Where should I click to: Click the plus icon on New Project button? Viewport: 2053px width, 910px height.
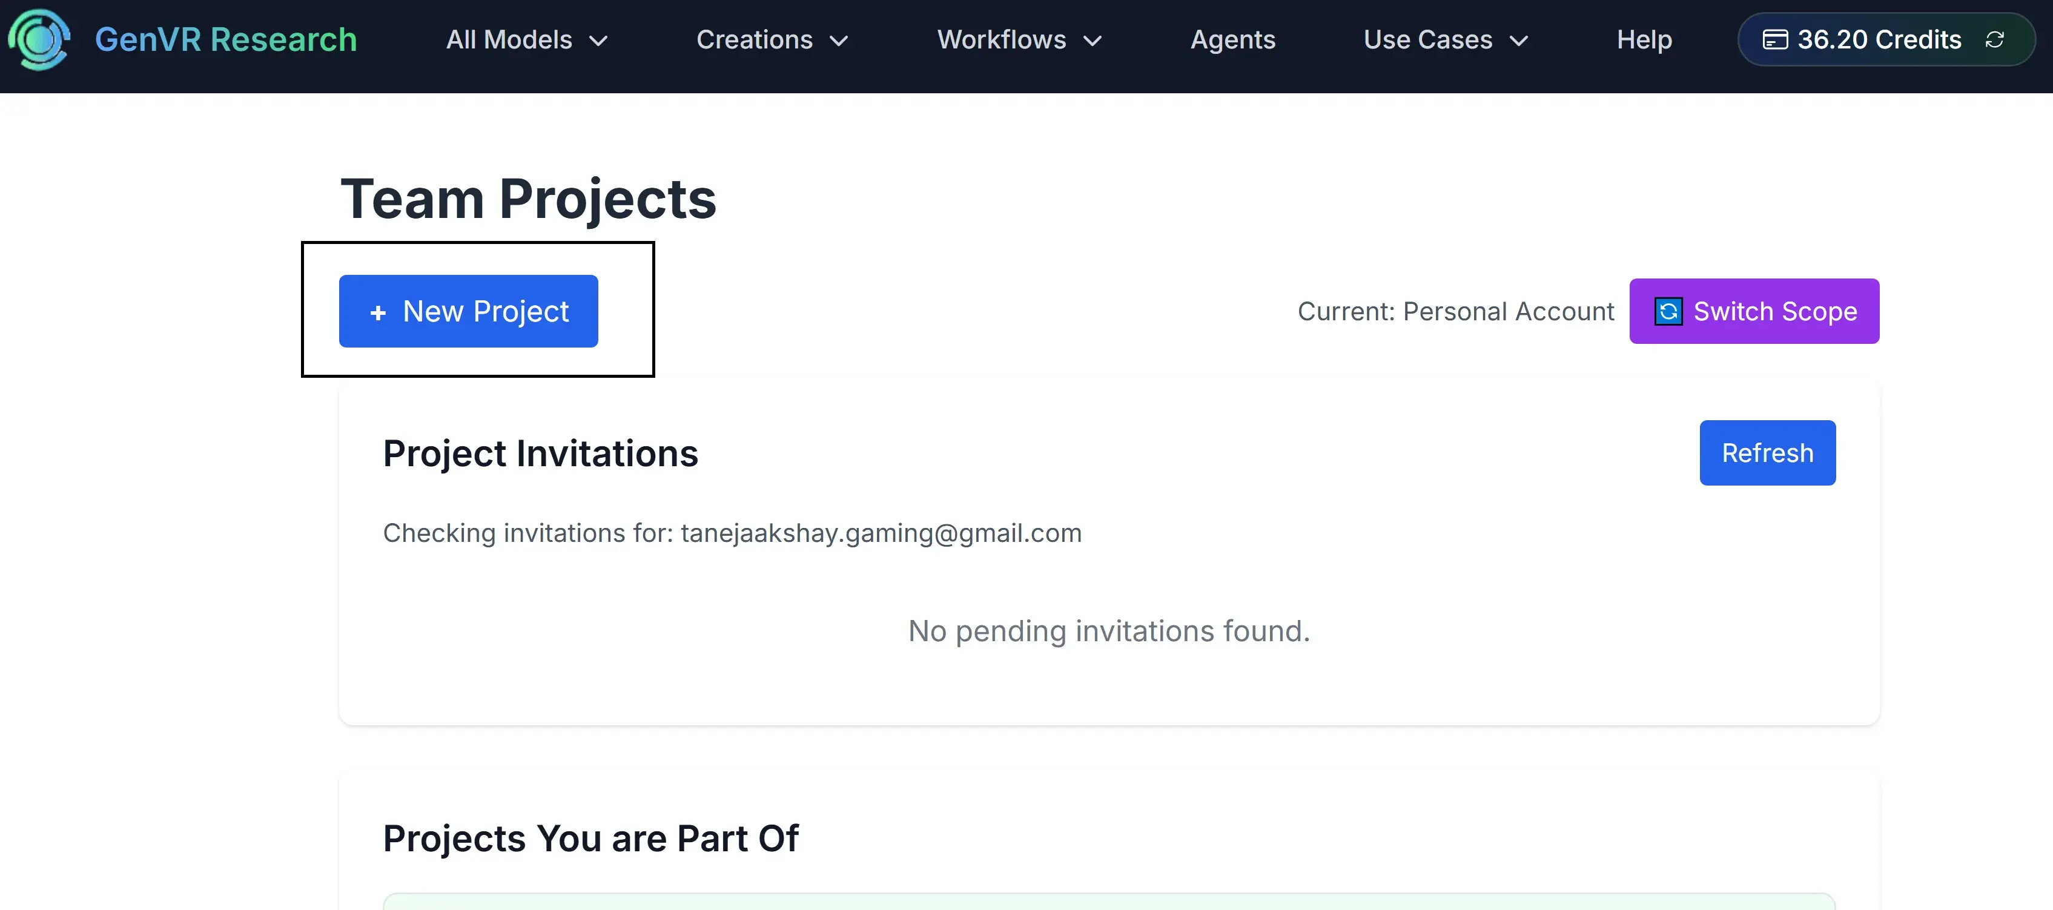[x=377, y=312]
